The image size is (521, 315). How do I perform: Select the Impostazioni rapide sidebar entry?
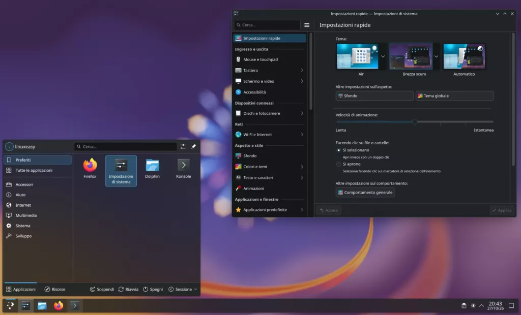coord(270,38)
